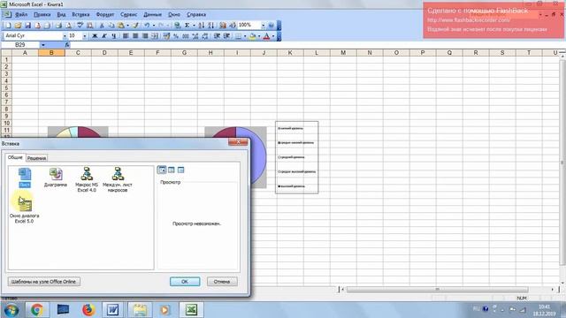
Task: Open the Вставка menu
Action: 80,14
